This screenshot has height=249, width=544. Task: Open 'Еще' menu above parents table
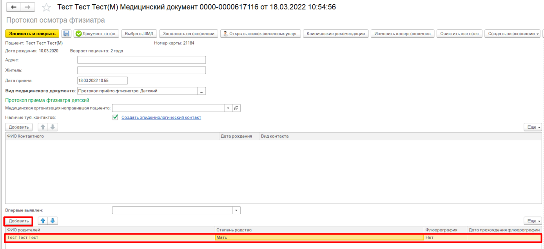tap(533, 221)
